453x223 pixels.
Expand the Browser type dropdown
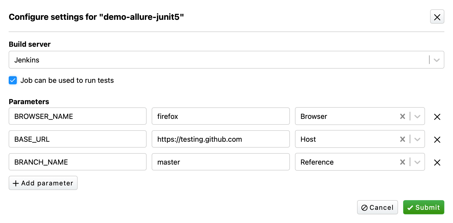pyautogui.click(x=417, y=116)
